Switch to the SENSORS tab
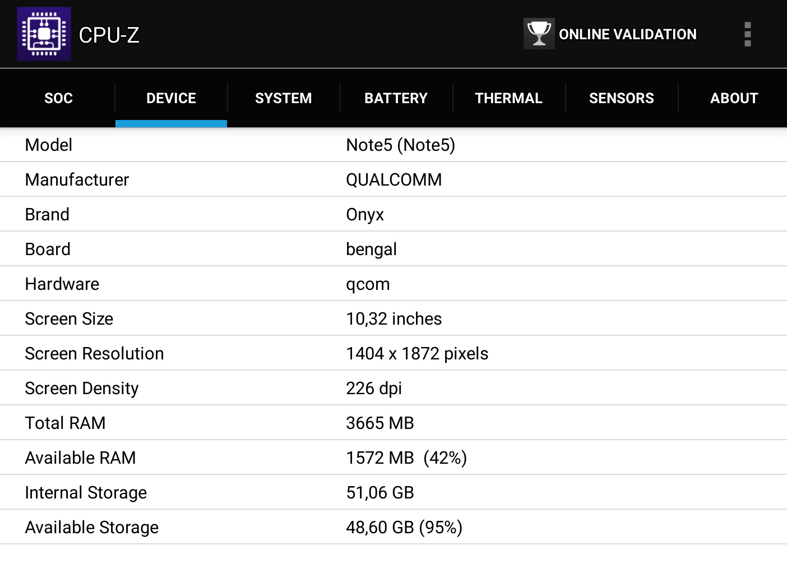 (x=622, y=98)
